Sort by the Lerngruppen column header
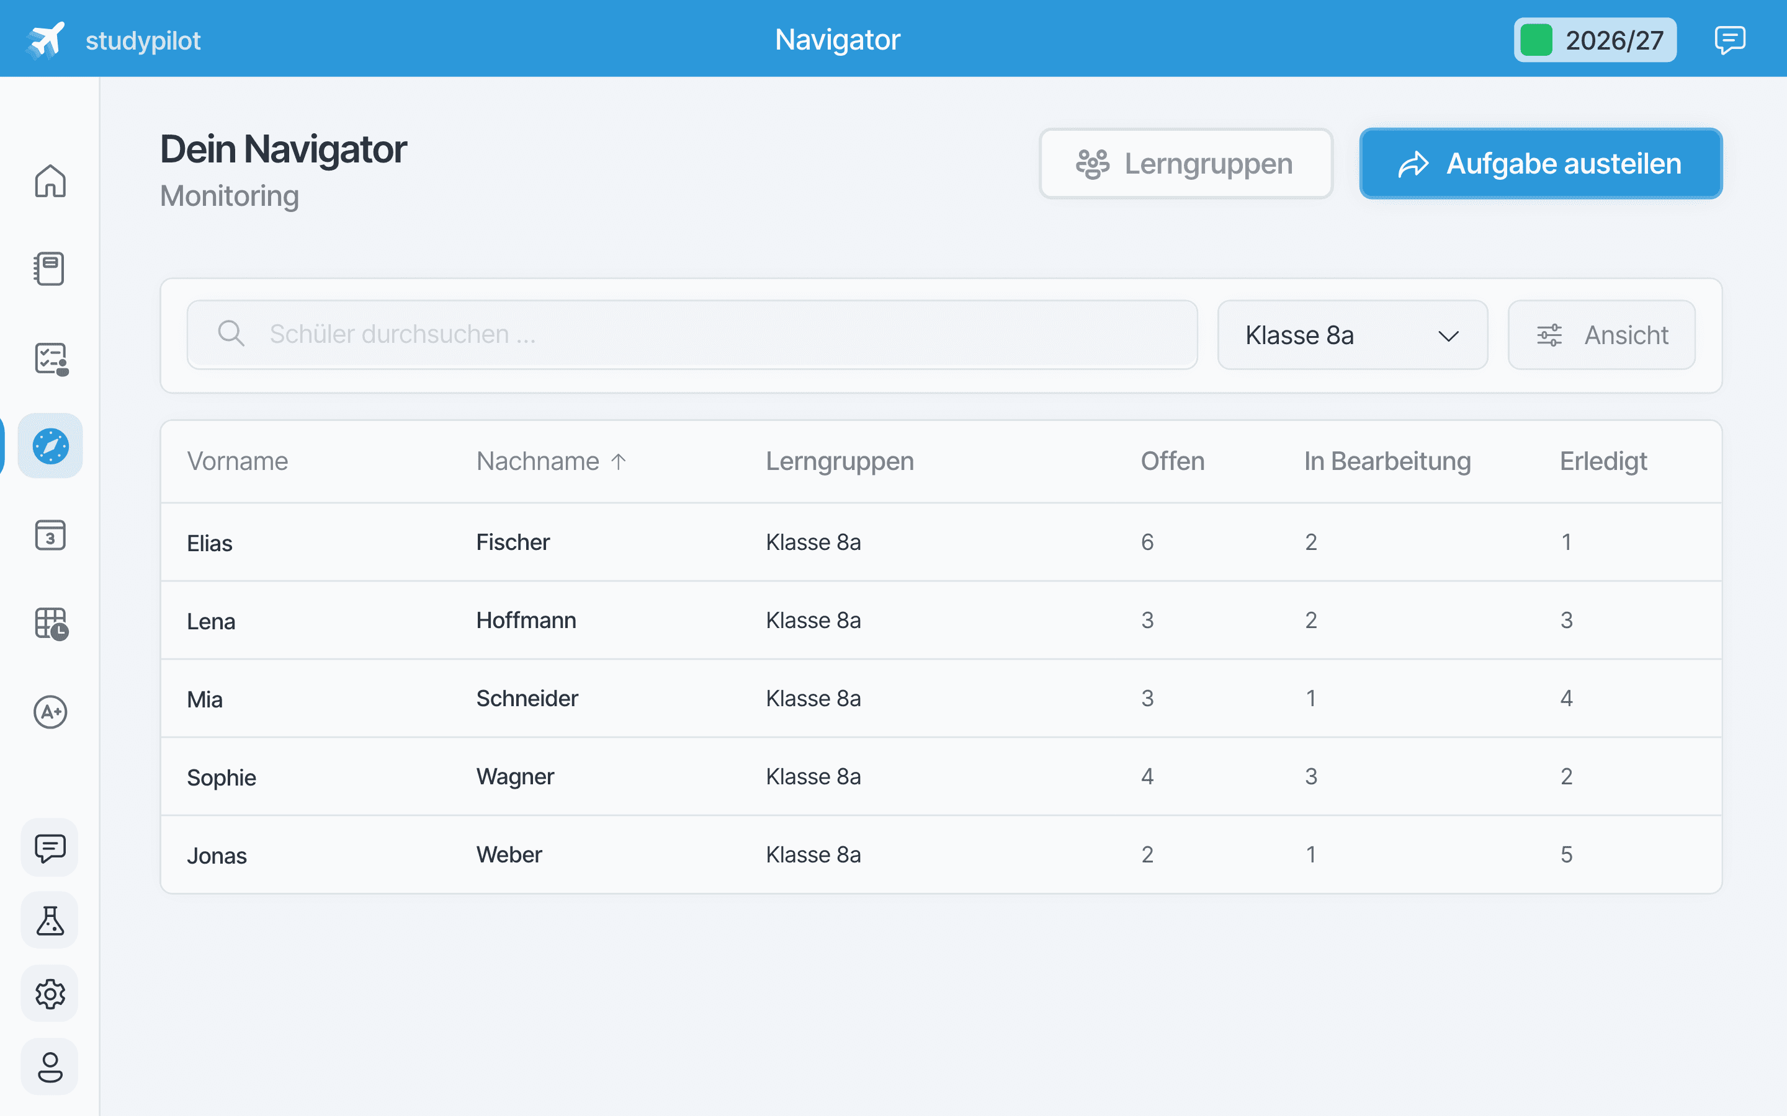Image resolution: width=1787 pixels, height=1116 pixels. (840, 461)
